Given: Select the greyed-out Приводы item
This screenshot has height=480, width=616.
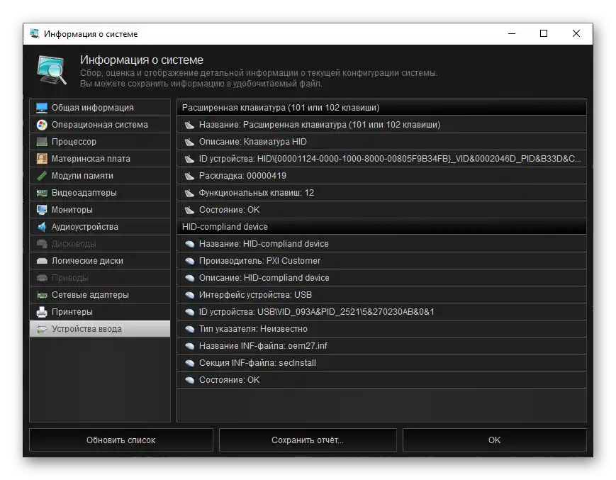Looking at the screenshot, I should (100, 278).
